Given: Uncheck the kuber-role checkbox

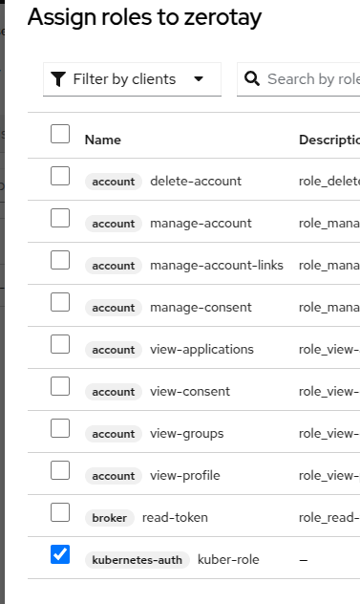Looking at the screenshot, I should pyautogui.click(x=60, y=554).
